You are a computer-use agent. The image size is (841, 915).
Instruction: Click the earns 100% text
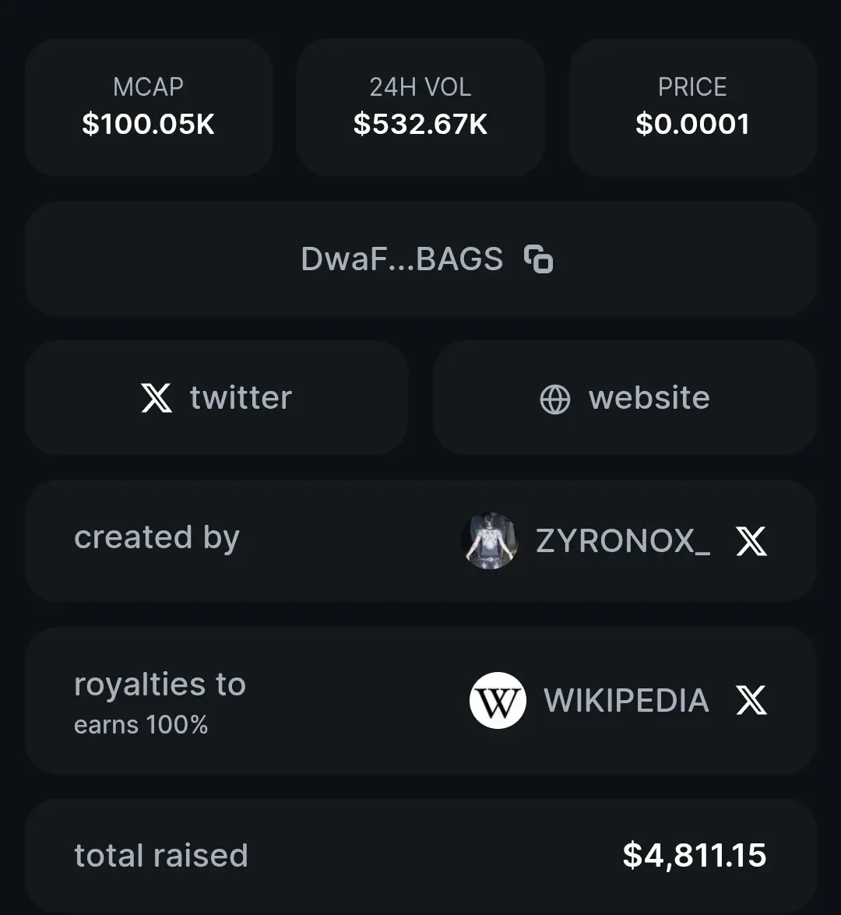[x=141, y=725]
